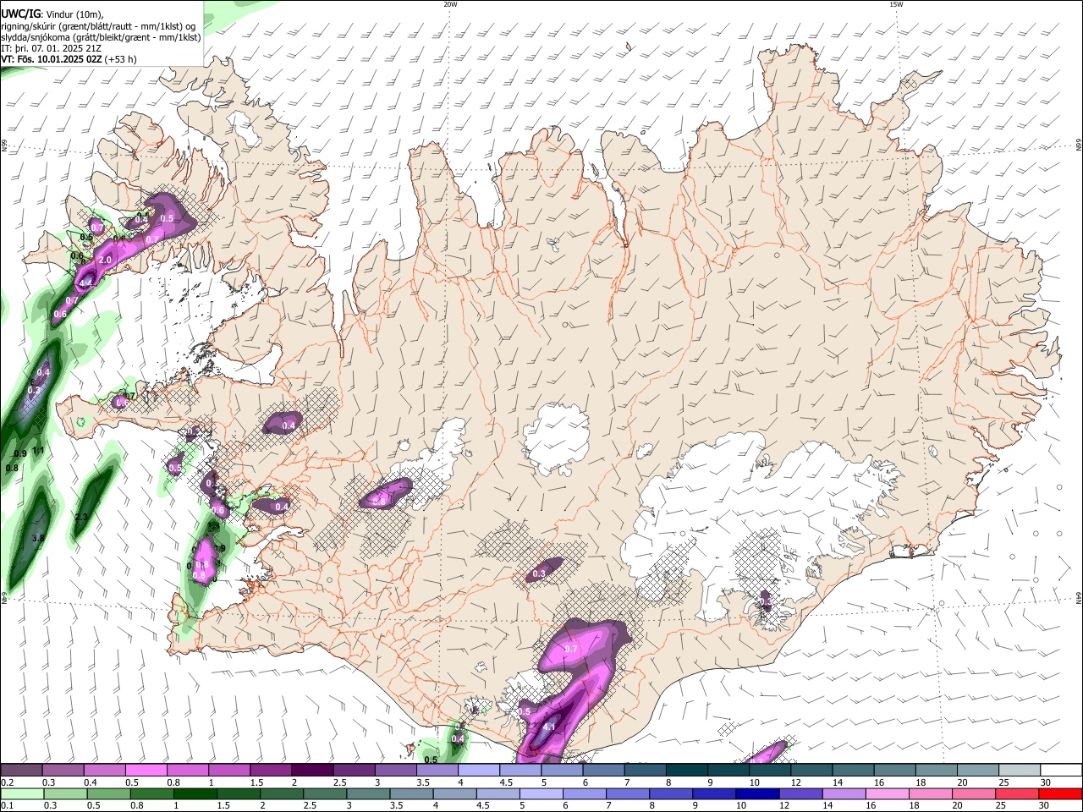1083x812 pixels.
Task: Click the 30 label in top legend row
Action: tap(1046, 782)
